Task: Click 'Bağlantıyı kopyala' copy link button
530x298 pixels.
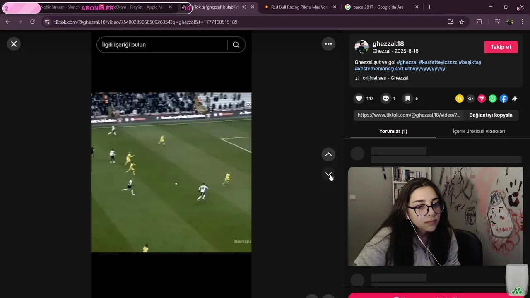Action: [x=491, y=115]
